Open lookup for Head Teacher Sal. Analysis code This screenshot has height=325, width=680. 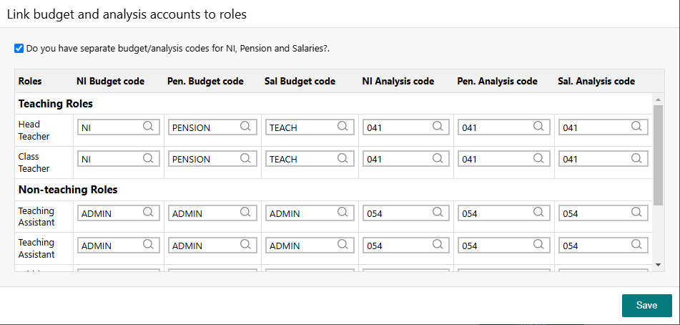coord(636,126)
